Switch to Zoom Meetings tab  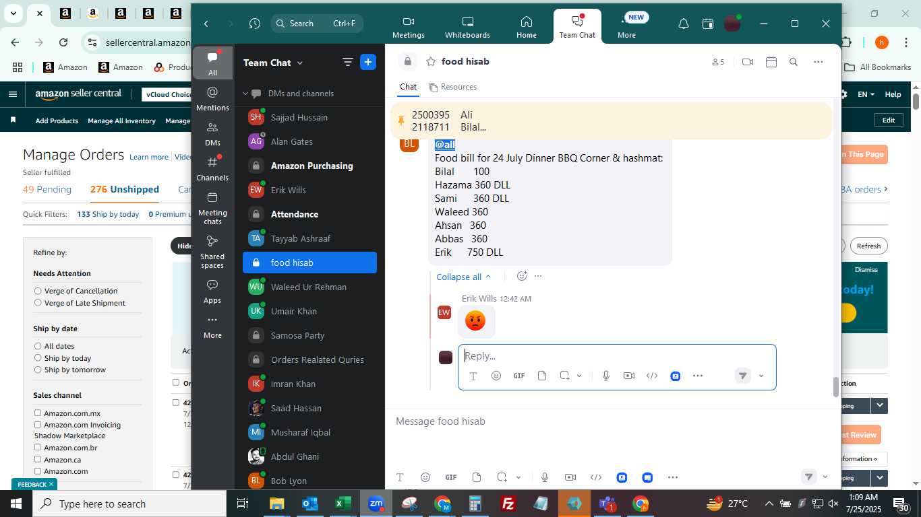409,27
